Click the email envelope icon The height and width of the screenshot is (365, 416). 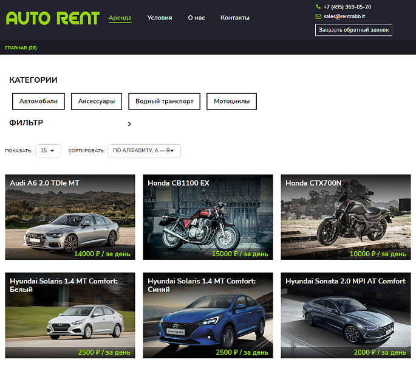click(x=318, y=16)
